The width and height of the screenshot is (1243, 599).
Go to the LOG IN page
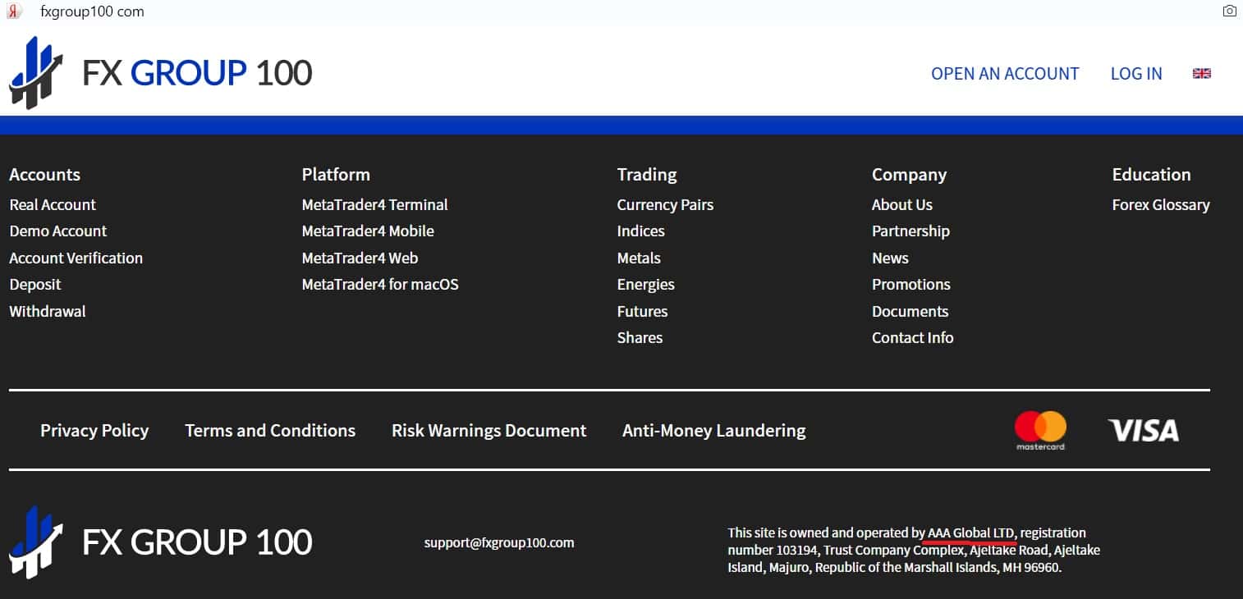tap(1136, 74)
